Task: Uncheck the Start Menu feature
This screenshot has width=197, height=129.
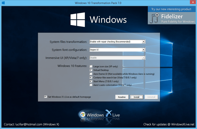Action: click(91, 81)
